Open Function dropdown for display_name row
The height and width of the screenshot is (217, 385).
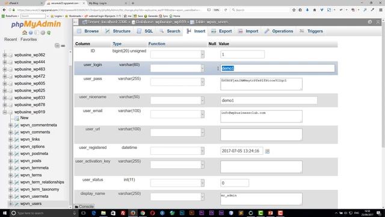pos(177,197)
